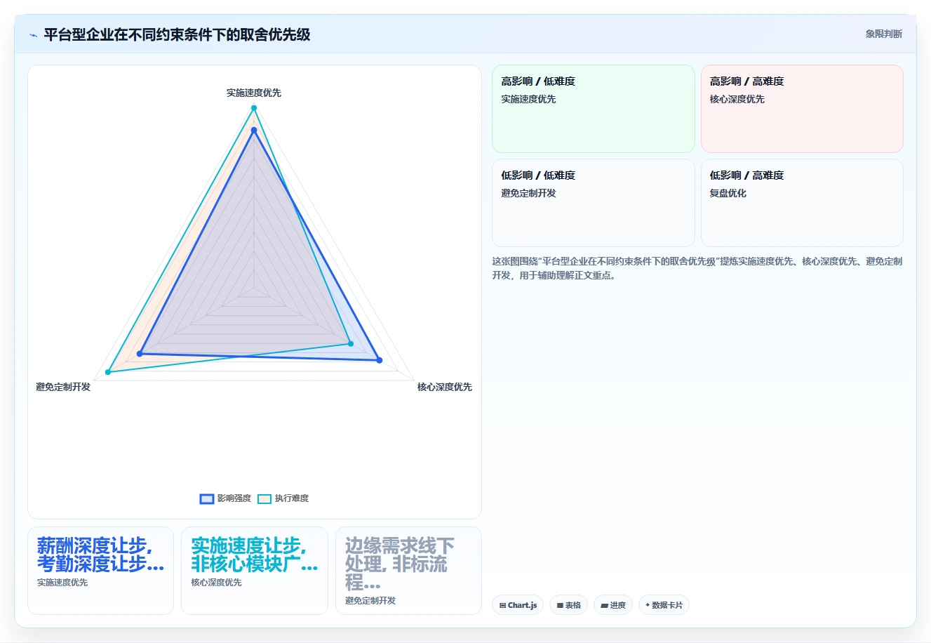
Task: Click 核心深度优先 text in the red card
Action: [737, 99]
